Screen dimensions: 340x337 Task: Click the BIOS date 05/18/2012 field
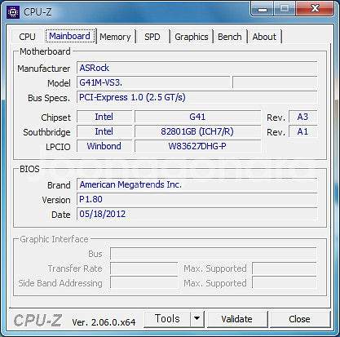pyautogui.click(x=196, y=214)
